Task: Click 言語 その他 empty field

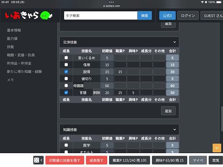Action: pos(159,93)
